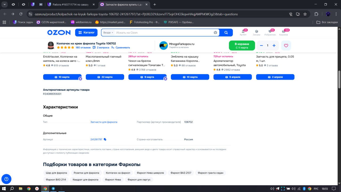The width and height of the screenshot is (341, 192).
Task: Open the Эмблема на крышку багажника title
Action: click(185, 59)
